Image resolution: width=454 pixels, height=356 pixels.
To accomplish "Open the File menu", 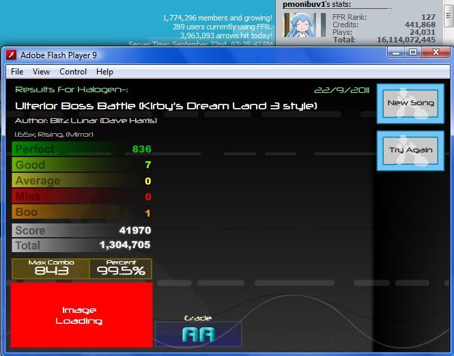I will pos(17,72).
